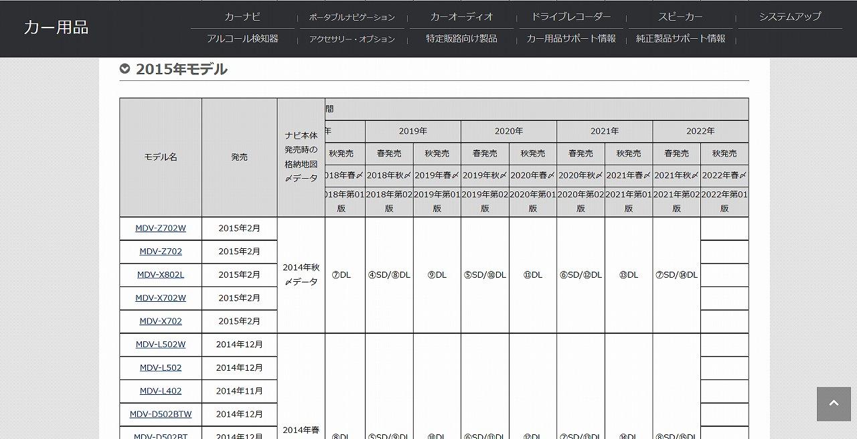The image size is (857, 439).
Task: Click the 2021年 year header cell
Action: click(605, 131)
